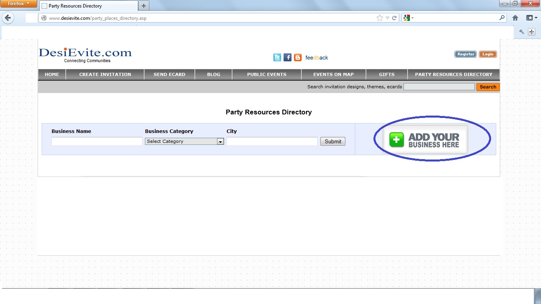This screenshot has height=304, width=541.
Task: Open the bookmarks toolbar star menu
Action: (x=531, y=18)
